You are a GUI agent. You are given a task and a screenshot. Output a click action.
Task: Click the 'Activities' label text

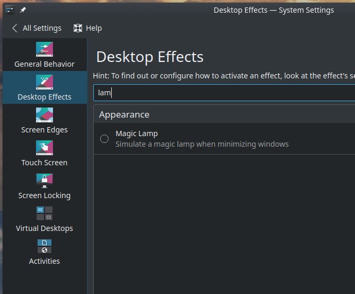pyautogui.click(x=45, y=261)
